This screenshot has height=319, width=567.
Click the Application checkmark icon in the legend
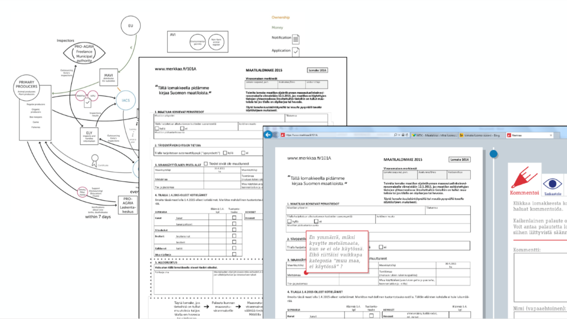pos(296,52)
